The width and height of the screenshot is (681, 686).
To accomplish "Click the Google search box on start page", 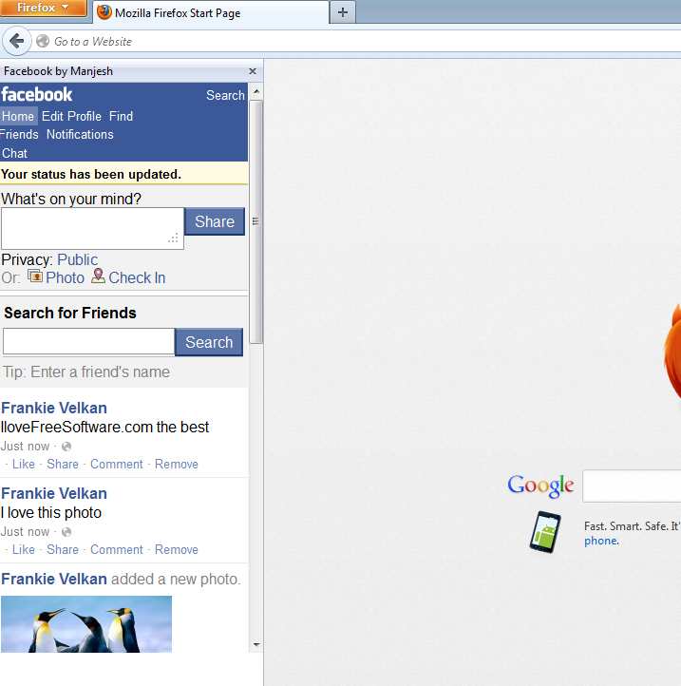I will tap(632, 486).
